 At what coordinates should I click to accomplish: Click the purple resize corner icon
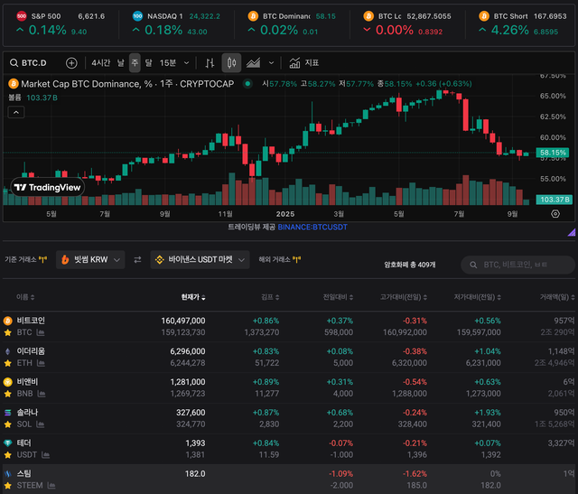[x=572, y=232]
